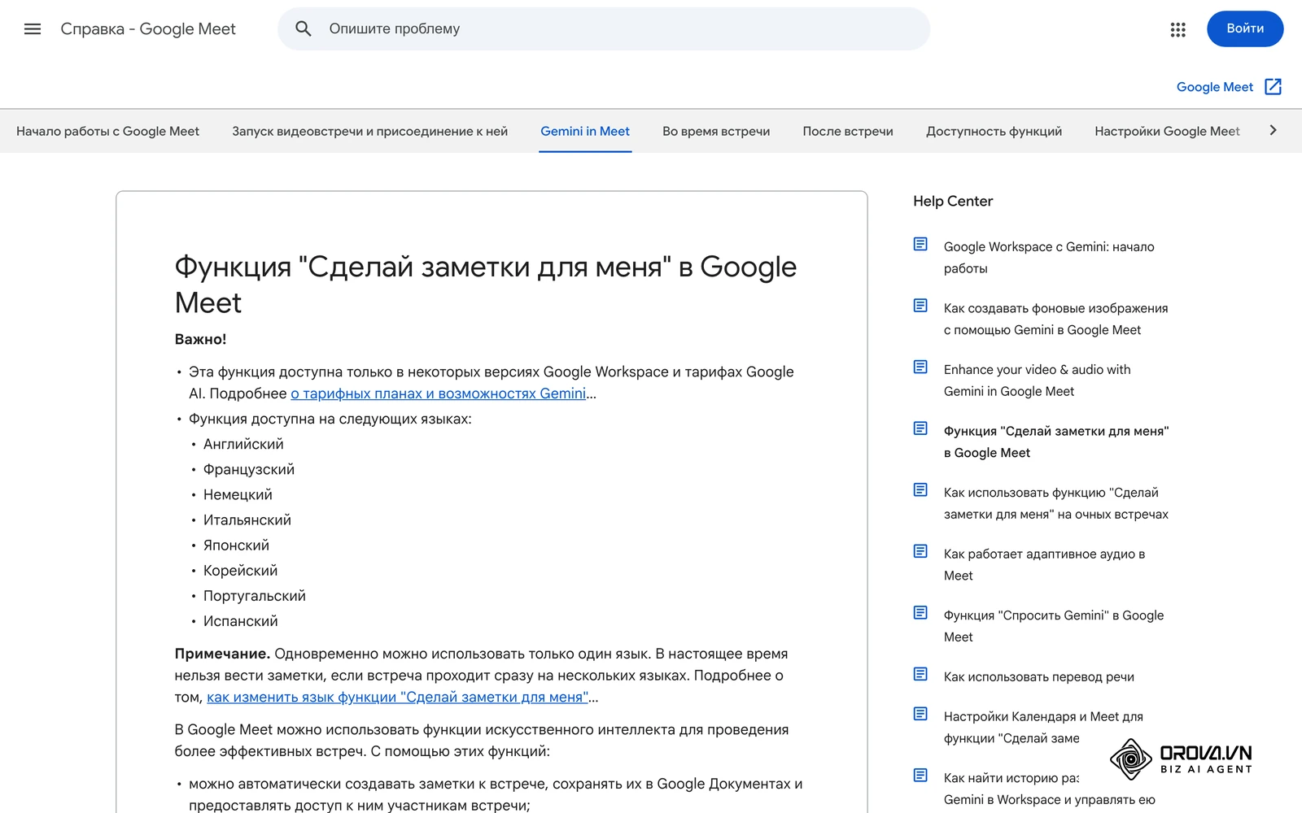Click article icon next to Как создавать фоновые изображения
This screenshot has width=1302, height=813.
click(x=920, y=306)
